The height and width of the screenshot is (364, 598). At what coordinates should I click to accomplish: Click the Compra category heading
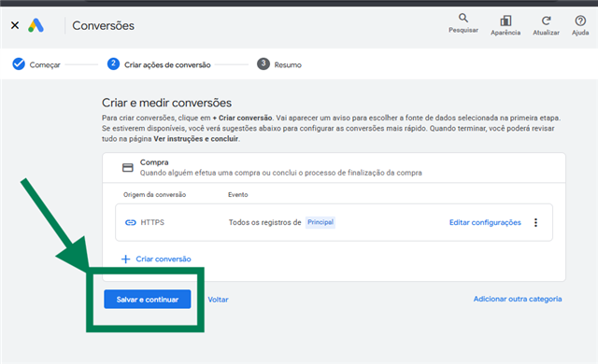point(154,162)
